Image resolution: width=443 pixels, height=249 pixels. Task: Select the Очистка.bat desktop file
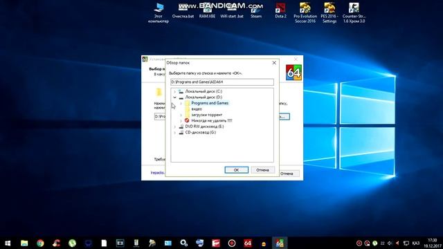tap(183, 11)
